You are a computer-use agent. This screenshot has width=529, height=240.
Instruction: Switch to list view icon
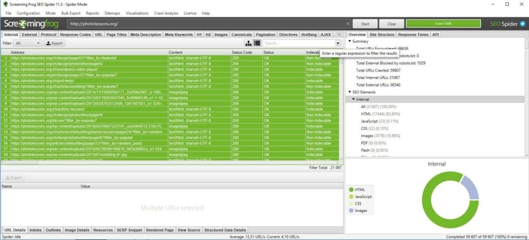click(x=257, y=43)
